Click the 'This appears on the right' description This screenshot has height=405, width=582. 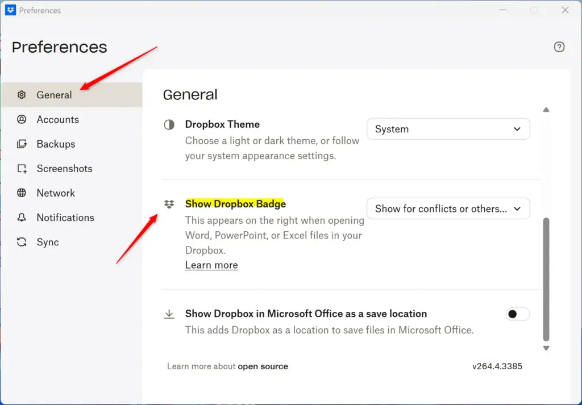pyautogui.click(x=275, y=235)
